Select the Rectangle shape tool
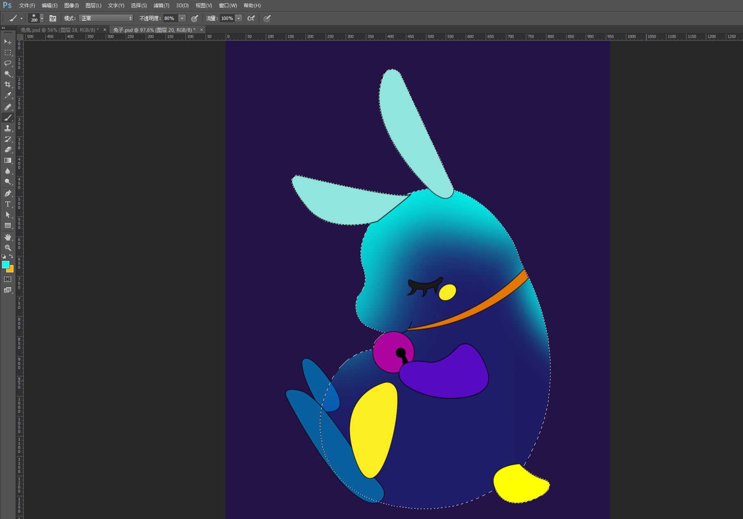 click(8, 226)
